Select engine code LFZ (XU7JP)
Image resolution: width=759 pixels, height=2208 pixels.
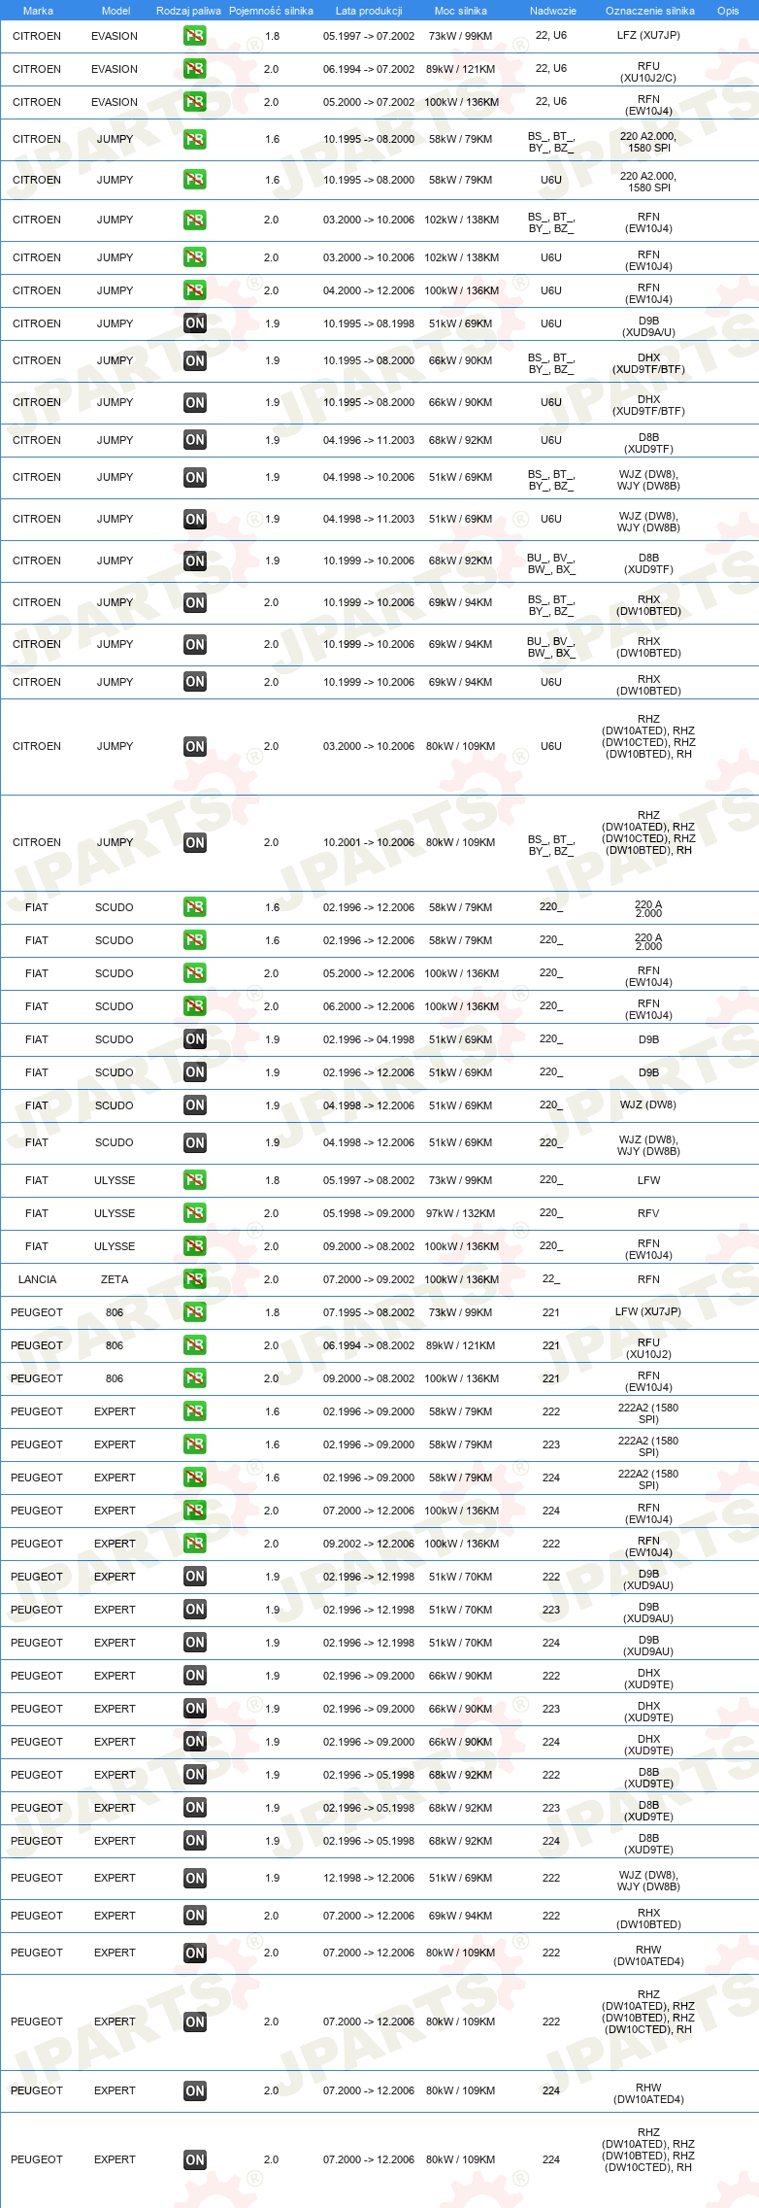tap(648, 35)
